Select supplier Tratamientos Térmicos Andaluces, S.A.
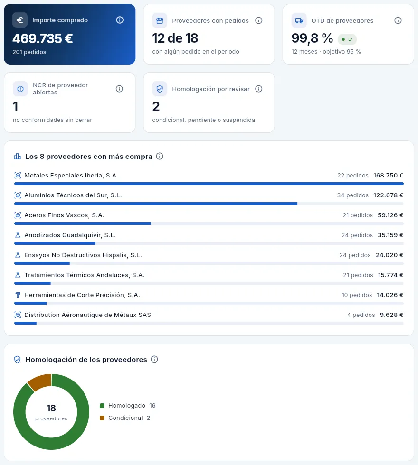 pos(85,275)
